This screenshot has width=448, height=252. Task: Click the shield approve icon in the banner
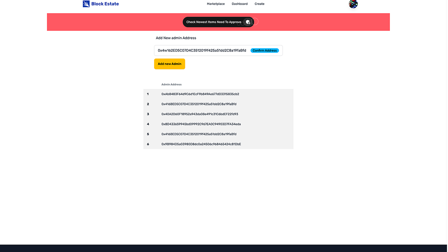248,22
